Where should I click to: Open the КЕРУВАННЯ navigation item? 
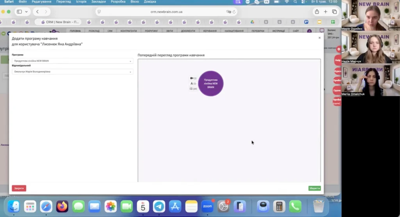(210, 31)
